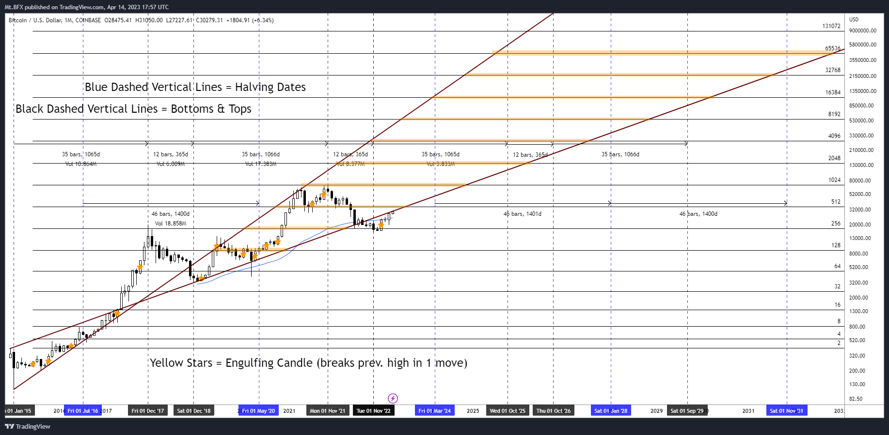The height and width of the screenshot is (435, 889).
Task: Select the 'Sat 01 Sep '29' date label
Action: (x=687, y=411)
